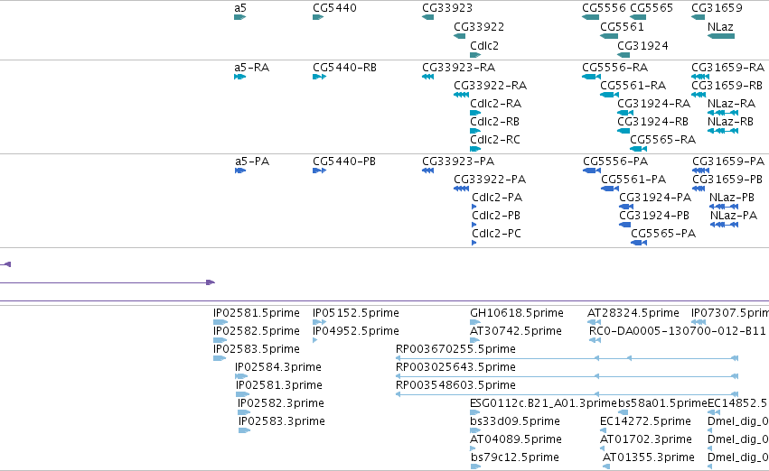Click the RP003025643.5prime alignment line
The width and height of the screenshot is (769, 471).
point(567,376)
